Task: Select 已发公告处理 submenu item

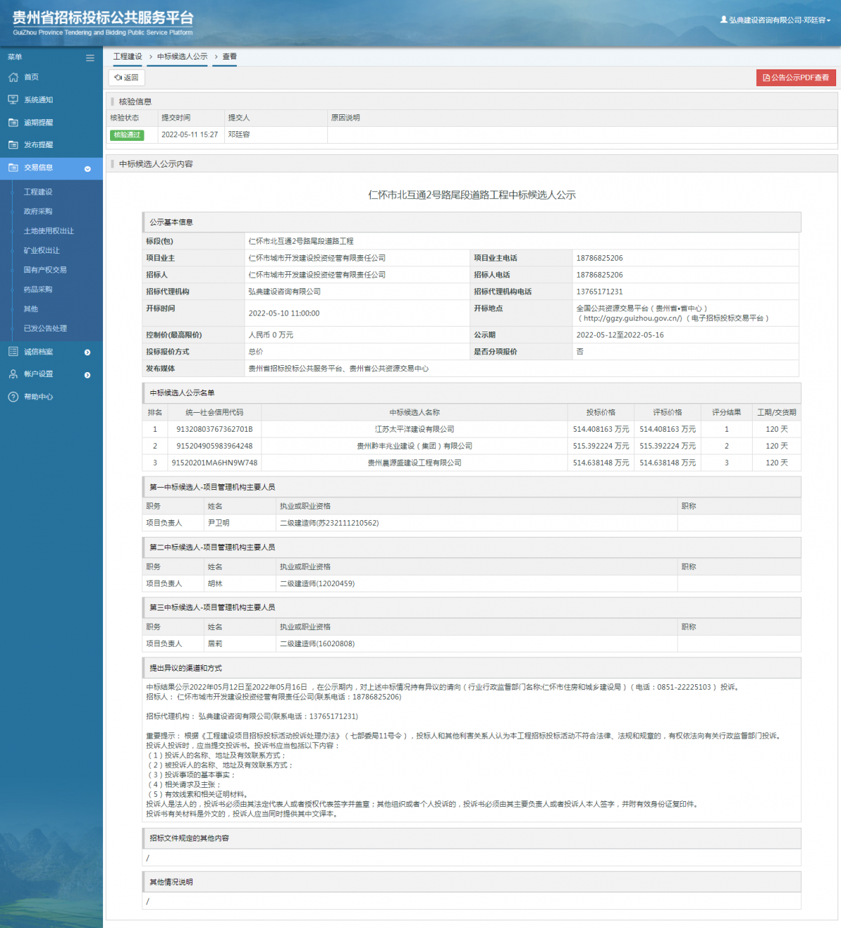Action: click(45, 328)
